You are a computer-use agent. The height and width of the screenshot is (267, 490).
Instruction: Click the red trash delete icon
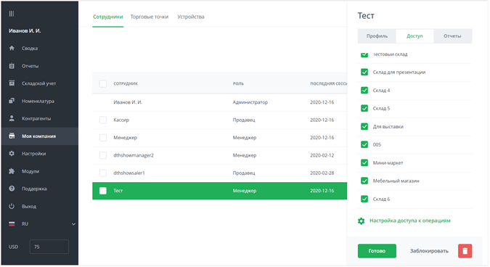pos(465,251)
